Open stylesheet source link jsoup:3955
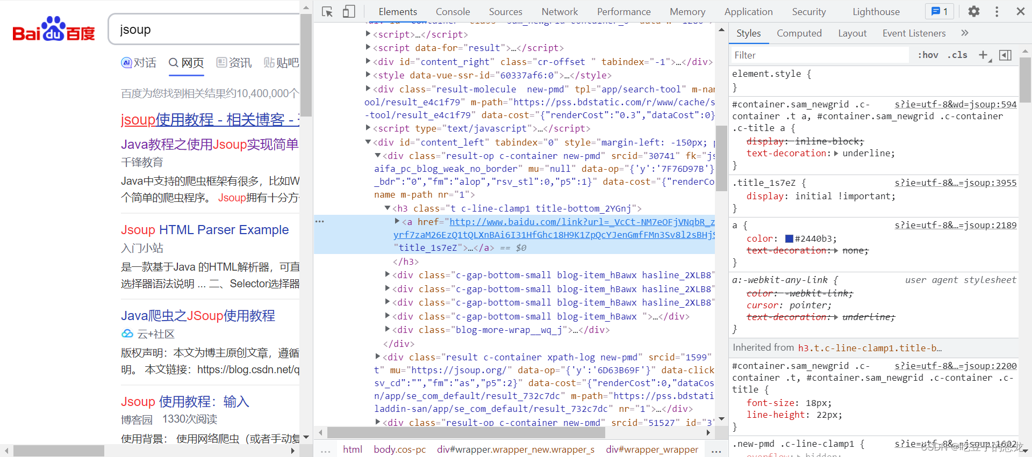This screenshot has width=1032, height=457. 955,183
